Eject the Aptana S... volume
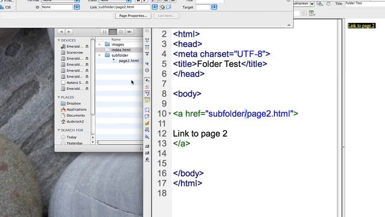The height and width of the screenshot is (217, 385). tap(87, 83)
